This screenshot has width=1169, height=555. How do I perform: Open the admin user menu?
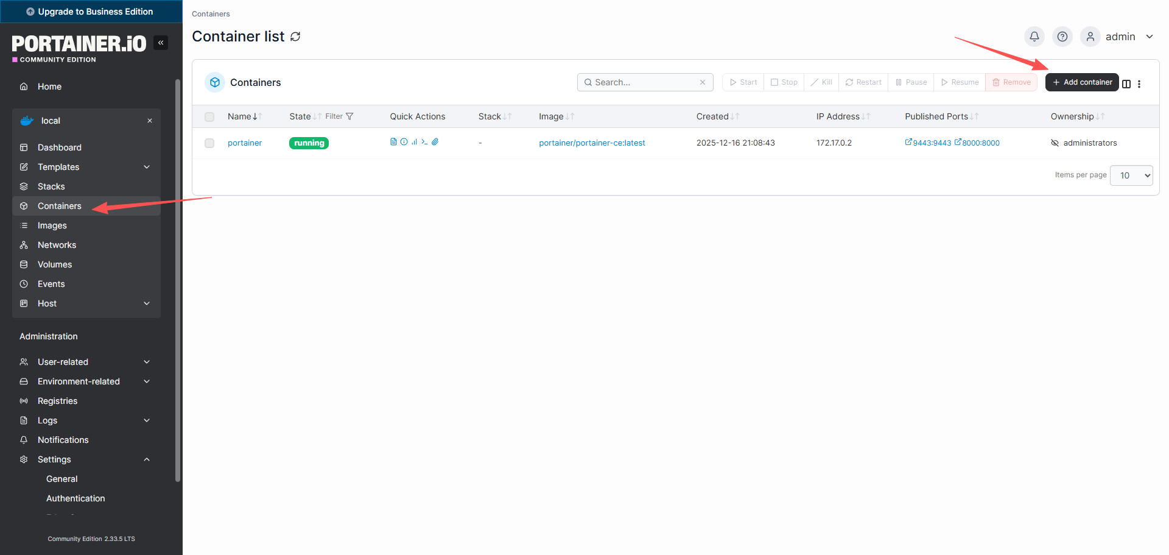(x=1119, y=37)
